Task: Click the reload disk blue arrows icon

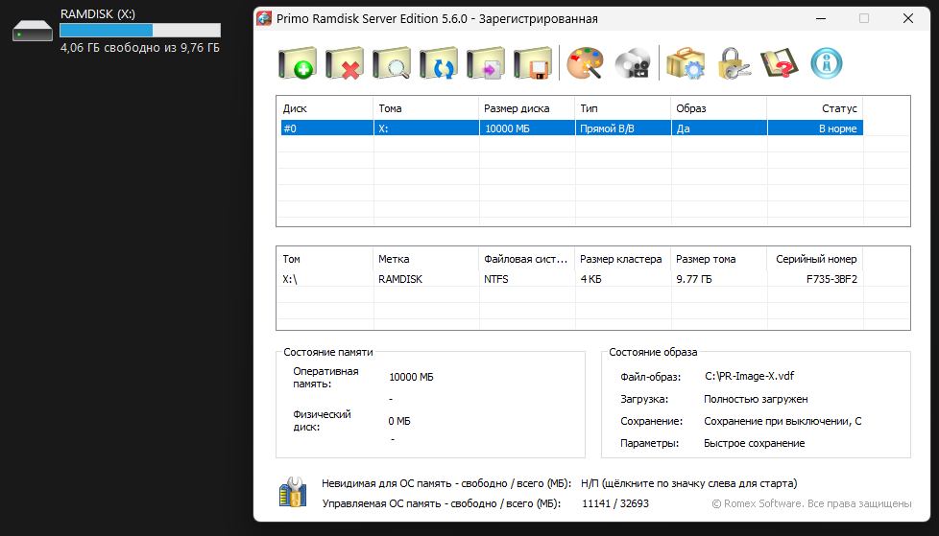Action: click(439, 64)
